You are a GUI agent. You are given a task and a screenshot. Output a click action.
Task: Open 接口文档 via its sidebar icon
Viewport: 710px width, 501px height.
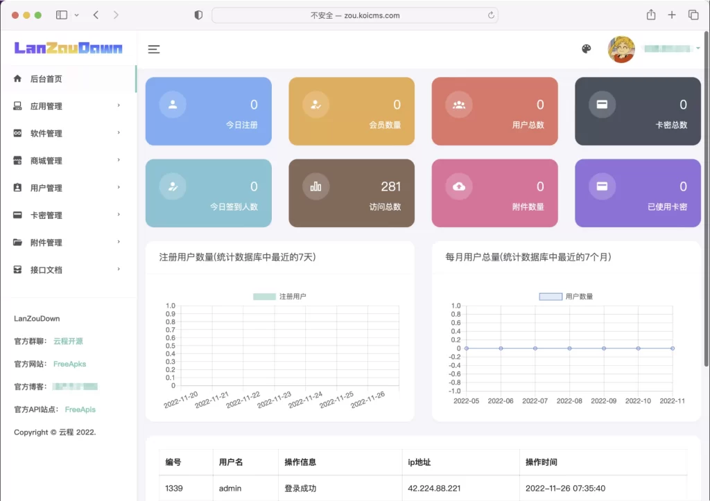coord(17,270)
